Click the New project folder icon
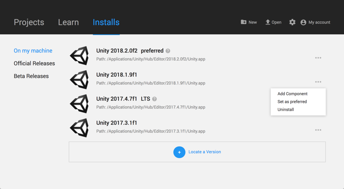The image size is (344, 189). point(244,22)
